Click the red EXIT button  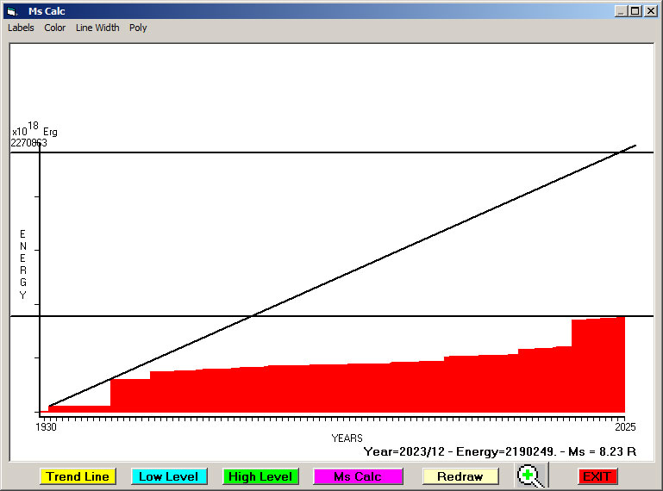[x=597, y=476]
